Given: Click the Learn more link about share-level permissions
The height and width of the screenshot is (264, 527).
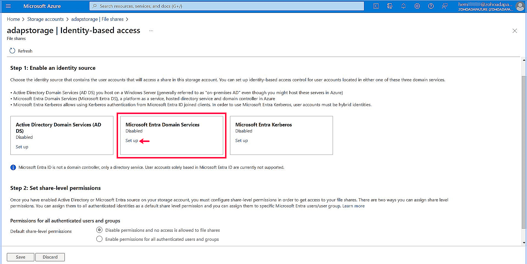Looking at the screenshot, I should coord(353,206).
